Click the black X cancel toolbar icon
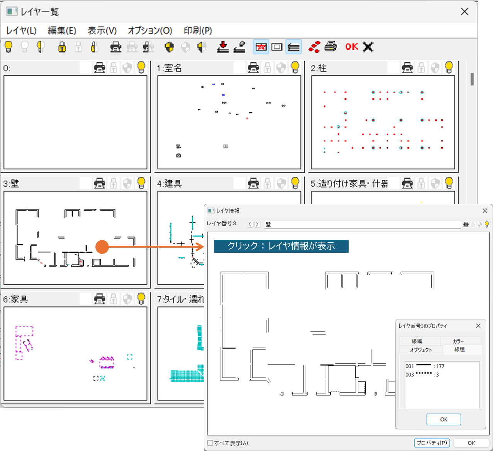This screenshot has width=493, height=451. coord(368,47)
